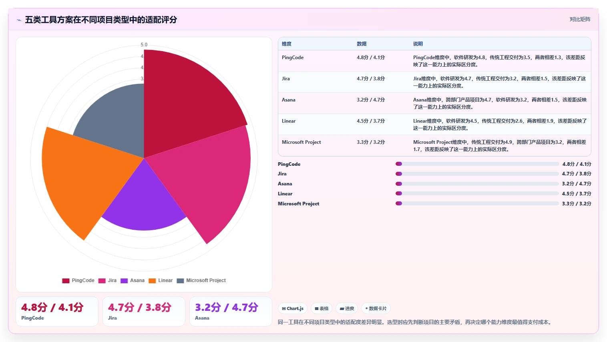
Task: Click the Linear progress bar
Action: pyautogui.click(x=477, y=193)
